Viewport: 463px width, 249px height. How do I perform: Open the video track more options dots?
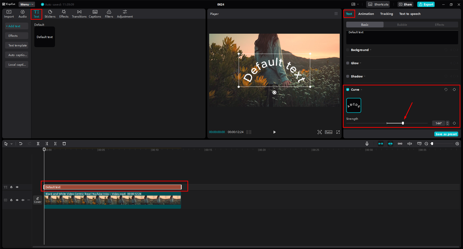pyautogui.click(x=28, y=200)
